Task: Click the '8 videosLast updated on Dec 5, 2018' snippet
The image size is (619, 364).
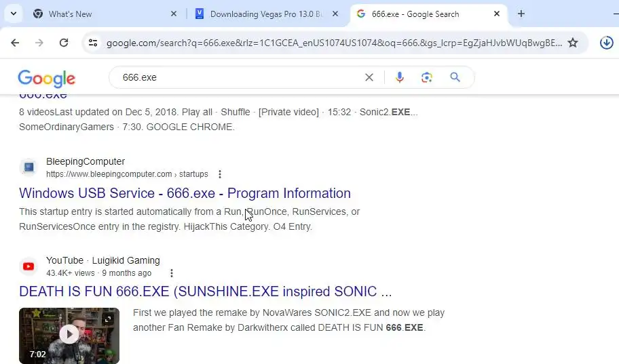Action: (219, 119)
